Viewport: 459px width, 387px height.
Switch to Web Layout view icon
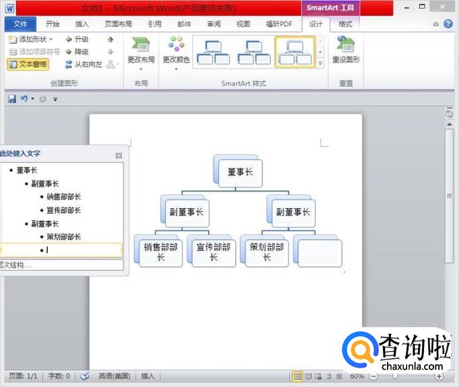point(318,376)
